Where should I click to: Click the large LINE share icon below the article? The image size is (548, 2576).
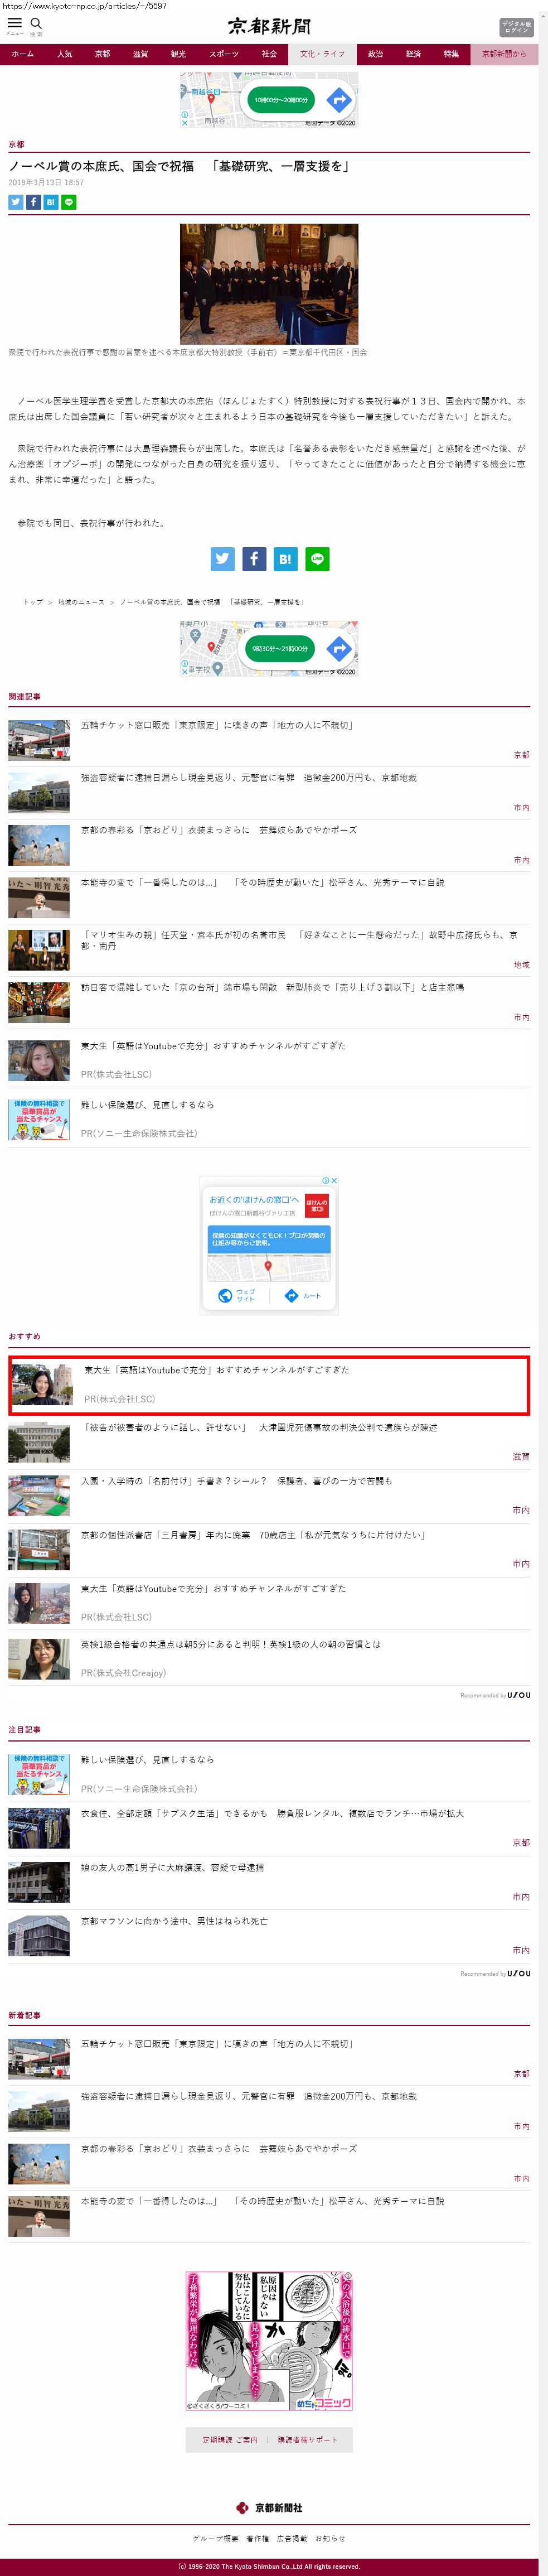317,559
